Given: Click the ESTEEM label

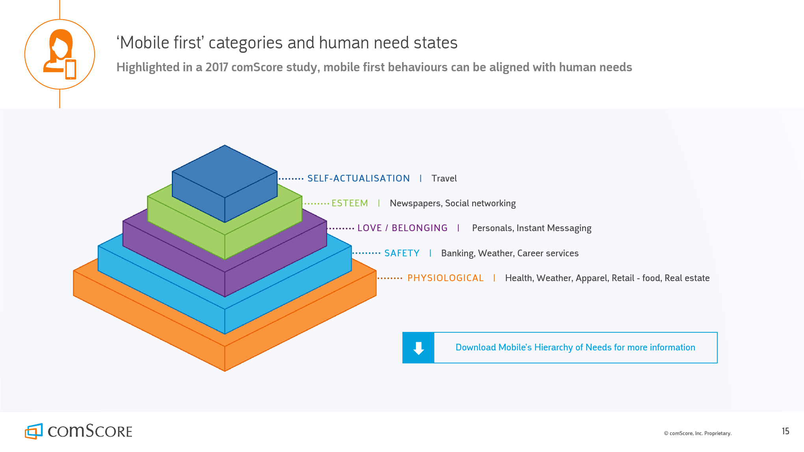Looking at the screenshot, I should pyautogui.click(x=350, y=204).
